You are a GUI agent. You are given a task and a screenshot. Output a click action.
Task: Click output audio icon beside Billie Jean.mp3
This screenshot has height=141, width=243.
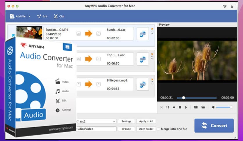[99, 84]
